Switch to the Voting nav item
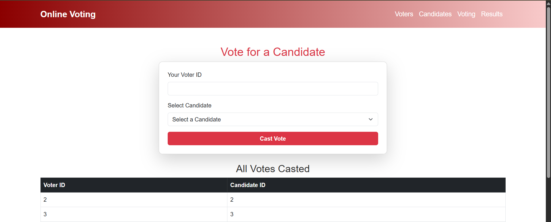The width and height of the screenshot is (551, 222). (466, 14)
